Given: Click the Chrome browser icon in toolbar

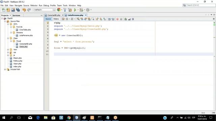Looking at the screenshot, I should (x=59, y=10).
